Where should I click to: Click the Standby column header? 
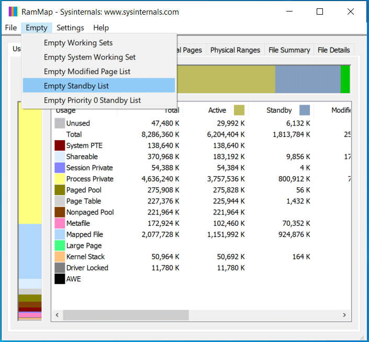click(281, 110)
